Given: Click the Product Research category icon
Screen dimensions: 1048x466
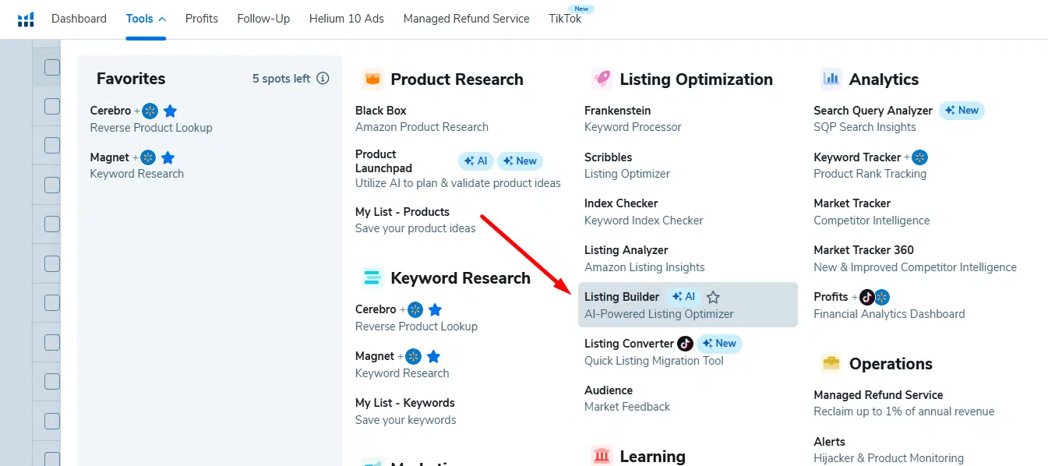Looking at the screenshot, I should [x=372, y=79].
